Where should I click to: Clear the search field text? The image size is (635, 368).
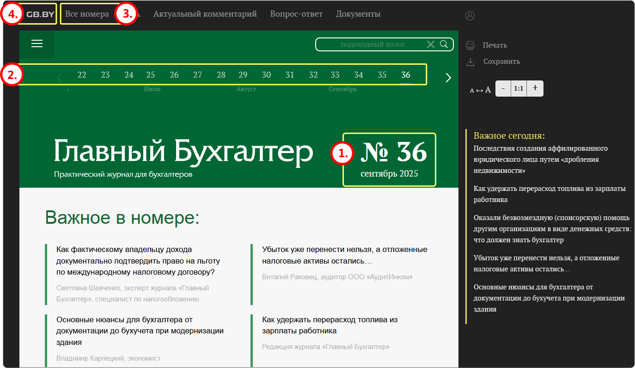(x=430, y=44)
